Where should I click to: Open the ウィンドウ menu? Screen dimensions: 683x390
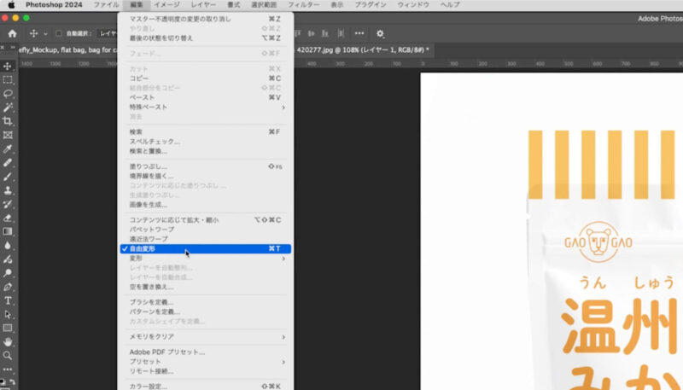[413, 5]
